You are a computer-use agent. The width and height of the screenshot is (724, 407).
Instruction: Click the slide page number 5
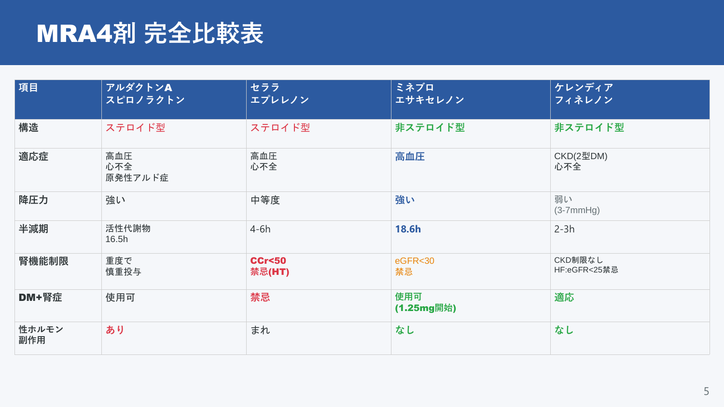706,391
